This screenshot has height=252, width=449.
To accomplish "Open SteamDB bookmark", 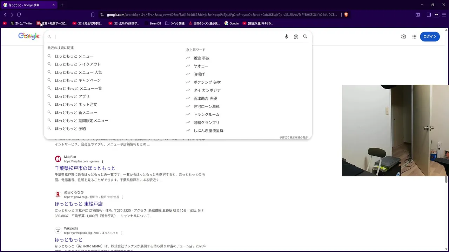I will 153,23.
